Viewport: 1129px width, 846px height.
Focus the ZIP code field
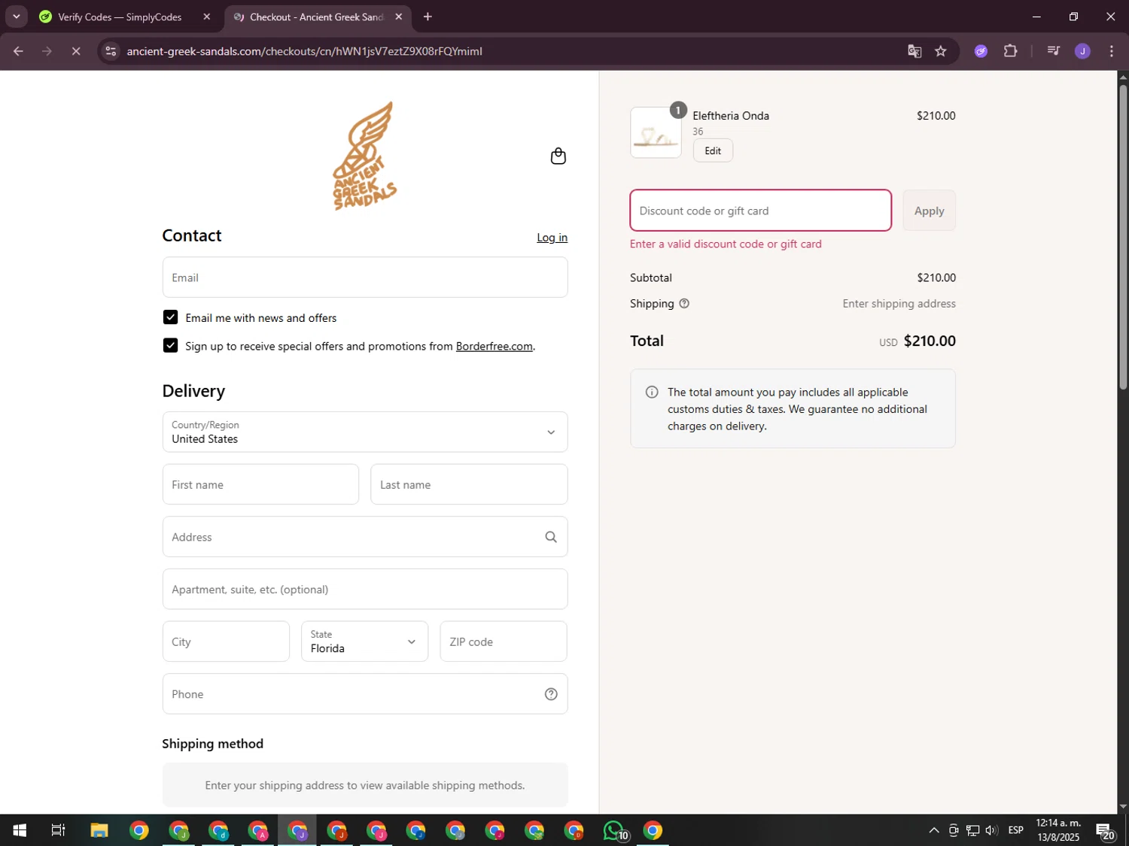504,641
